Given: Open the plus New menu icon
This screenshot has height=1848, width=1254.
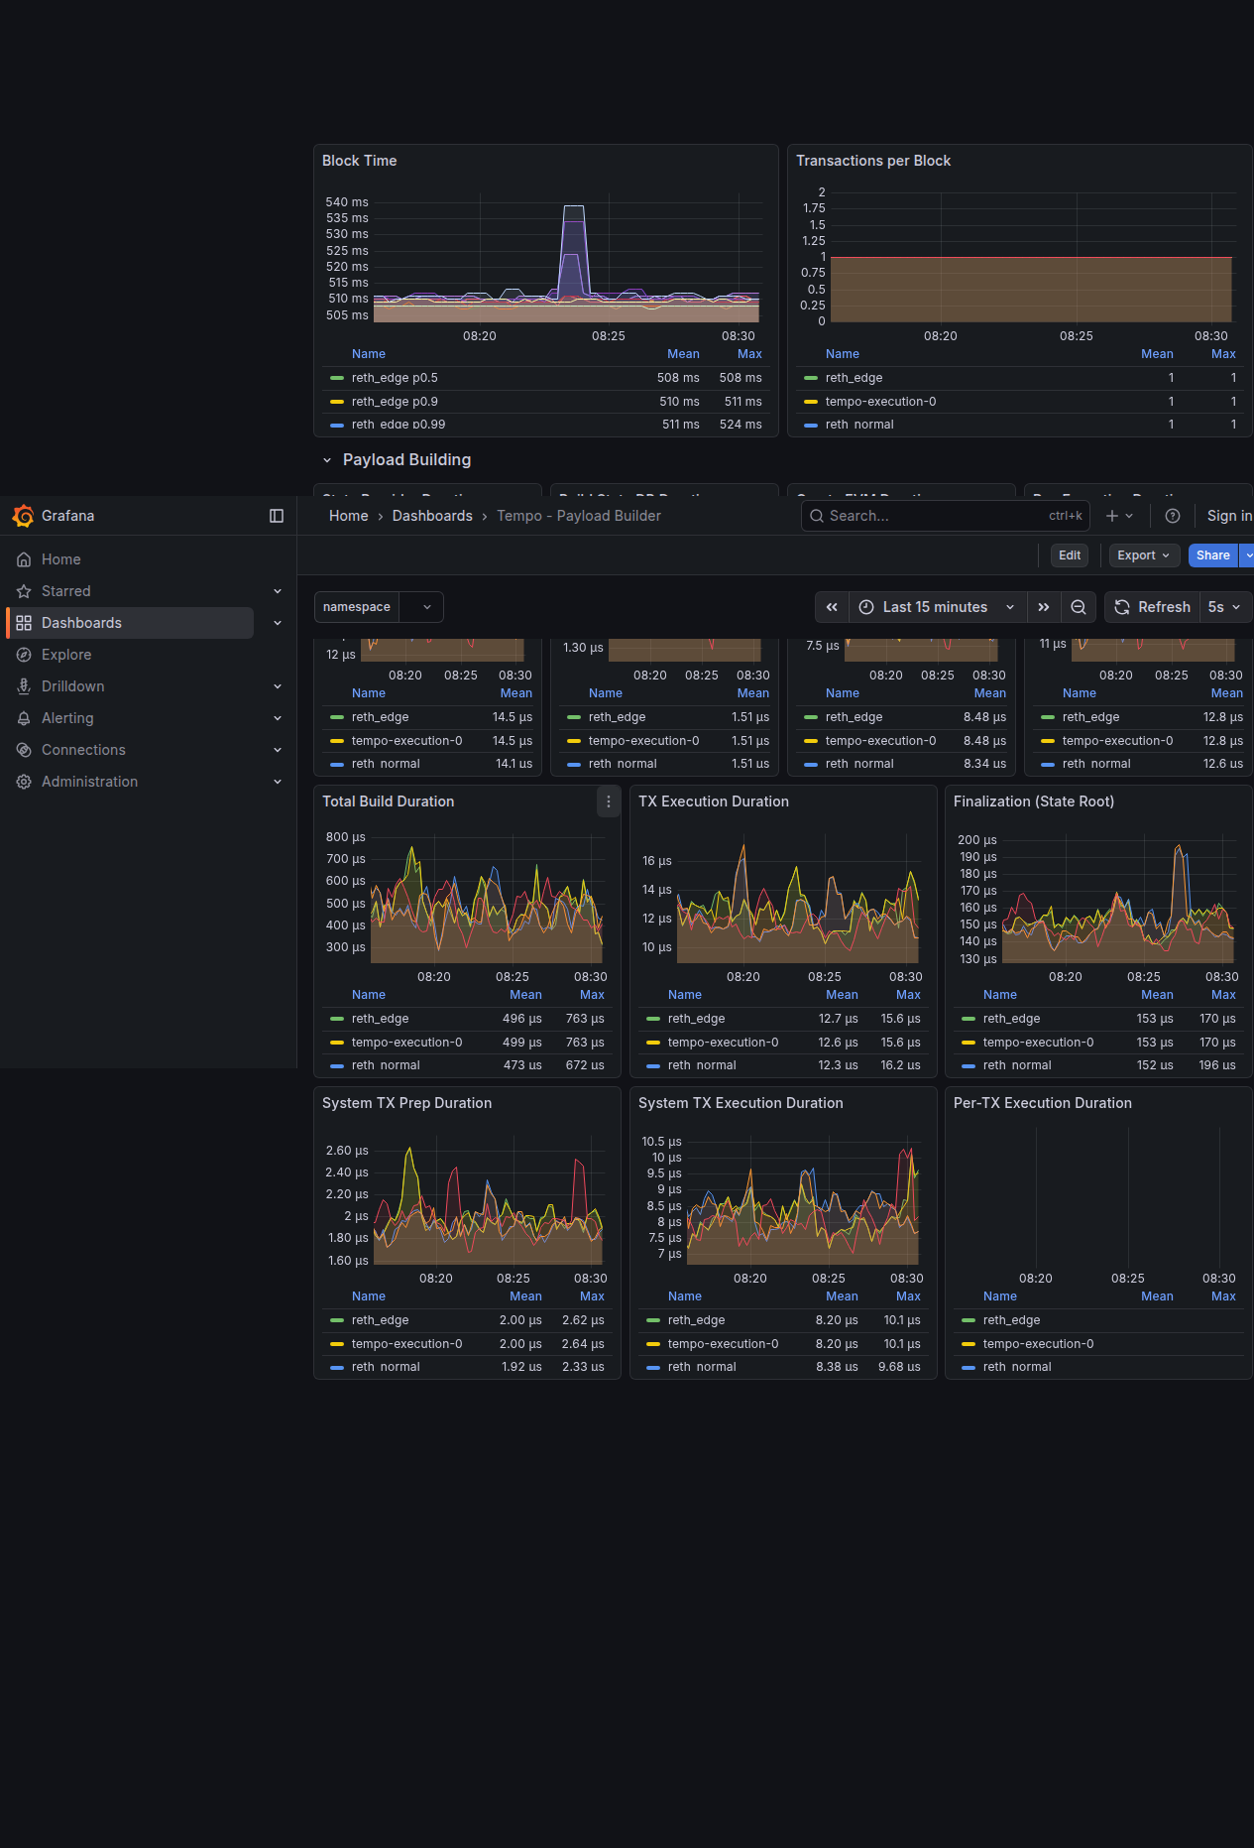Looking at the screenshot, I should [x=1119, y=516].
